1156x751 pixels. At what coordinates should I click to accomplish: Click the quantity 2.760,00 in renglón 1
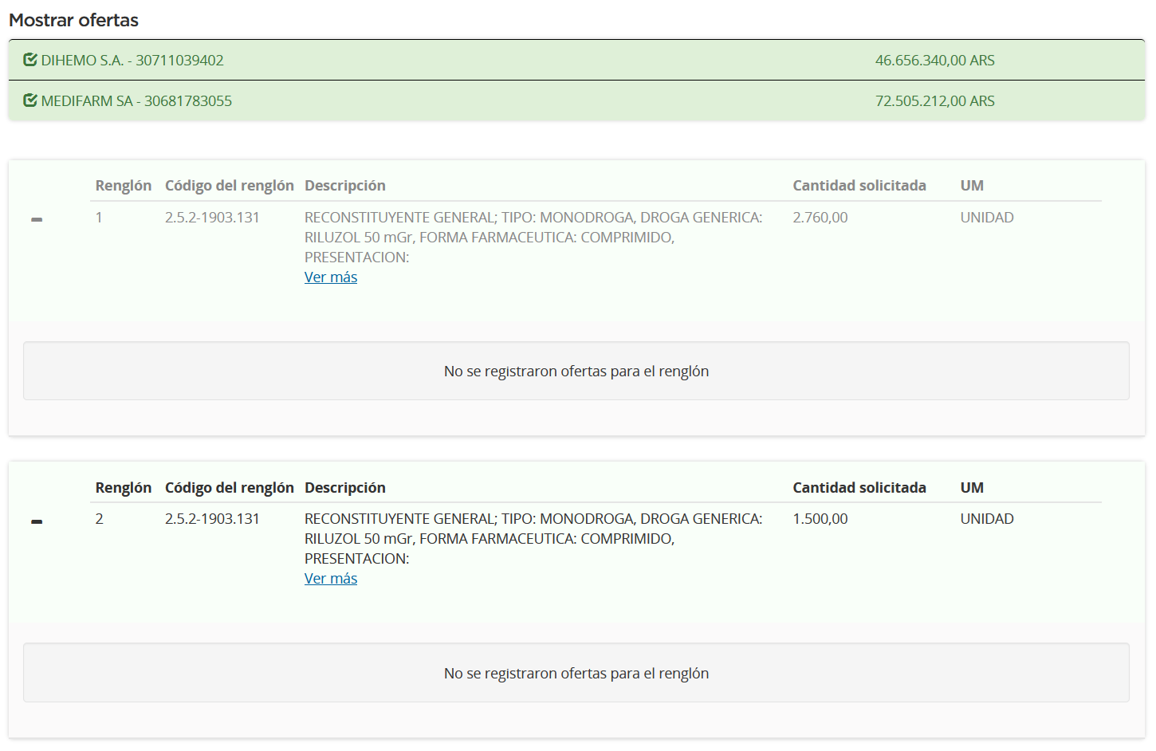820,218
